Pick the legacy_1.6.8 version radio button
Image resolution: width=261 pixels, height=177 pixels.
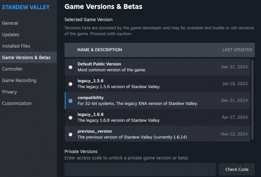pos(70,118)
